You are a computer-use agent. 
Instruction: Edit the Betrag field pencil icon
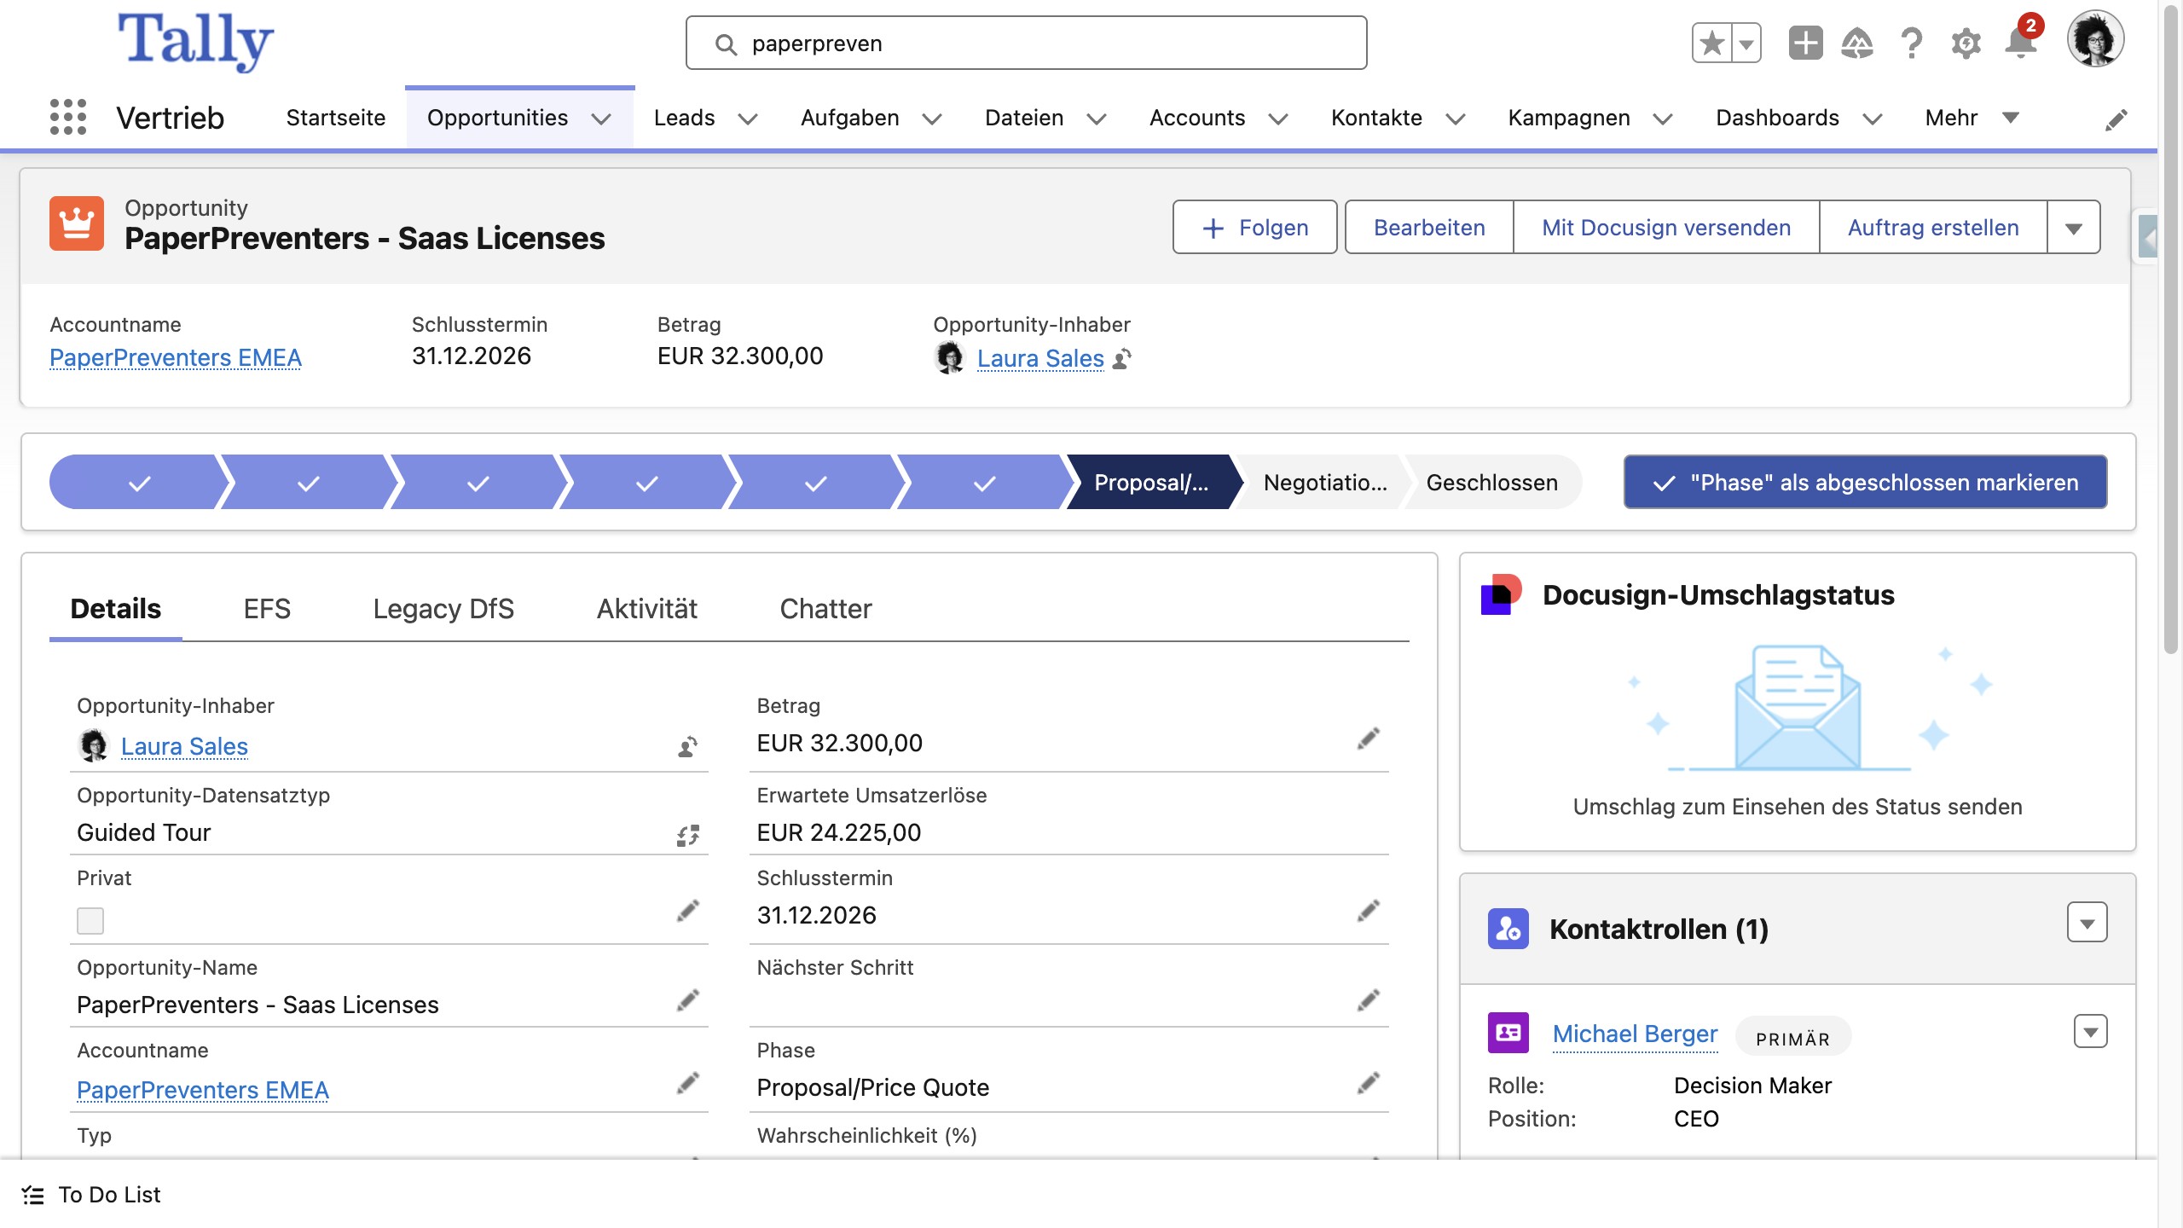[x=1368, y=739]
